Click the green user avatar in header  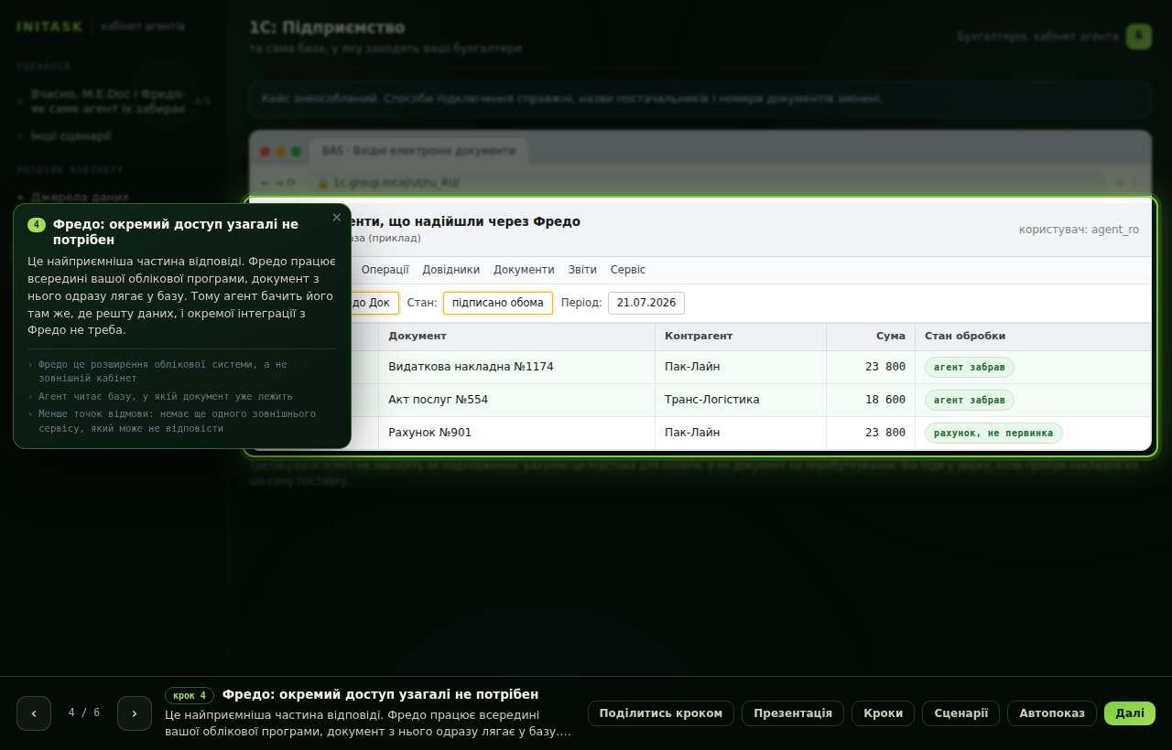[1139, 36]
